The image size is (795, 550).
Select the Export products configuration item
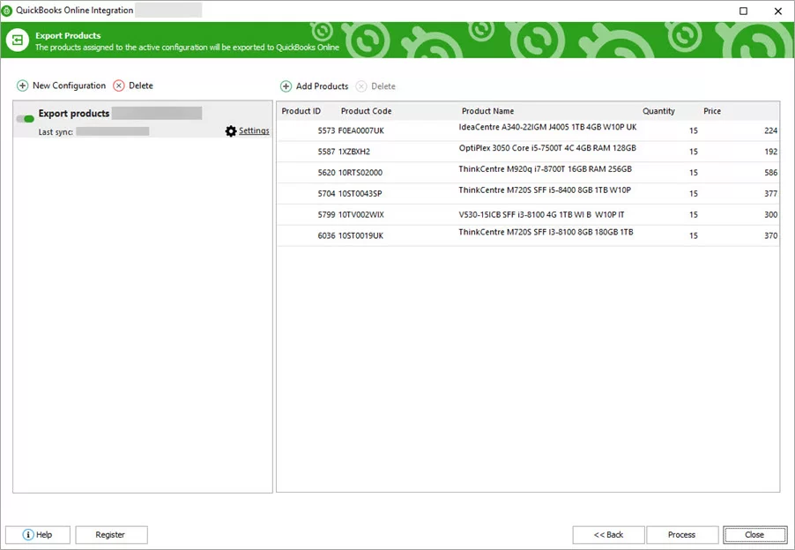tap(143, 120)
